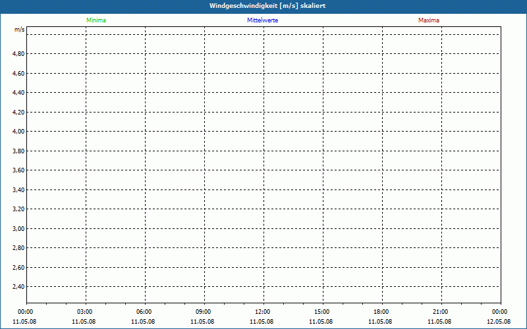This screenshot has width=527, height=329.
Task: Click the 18:00 time axis label
Action: coord(381,312)
